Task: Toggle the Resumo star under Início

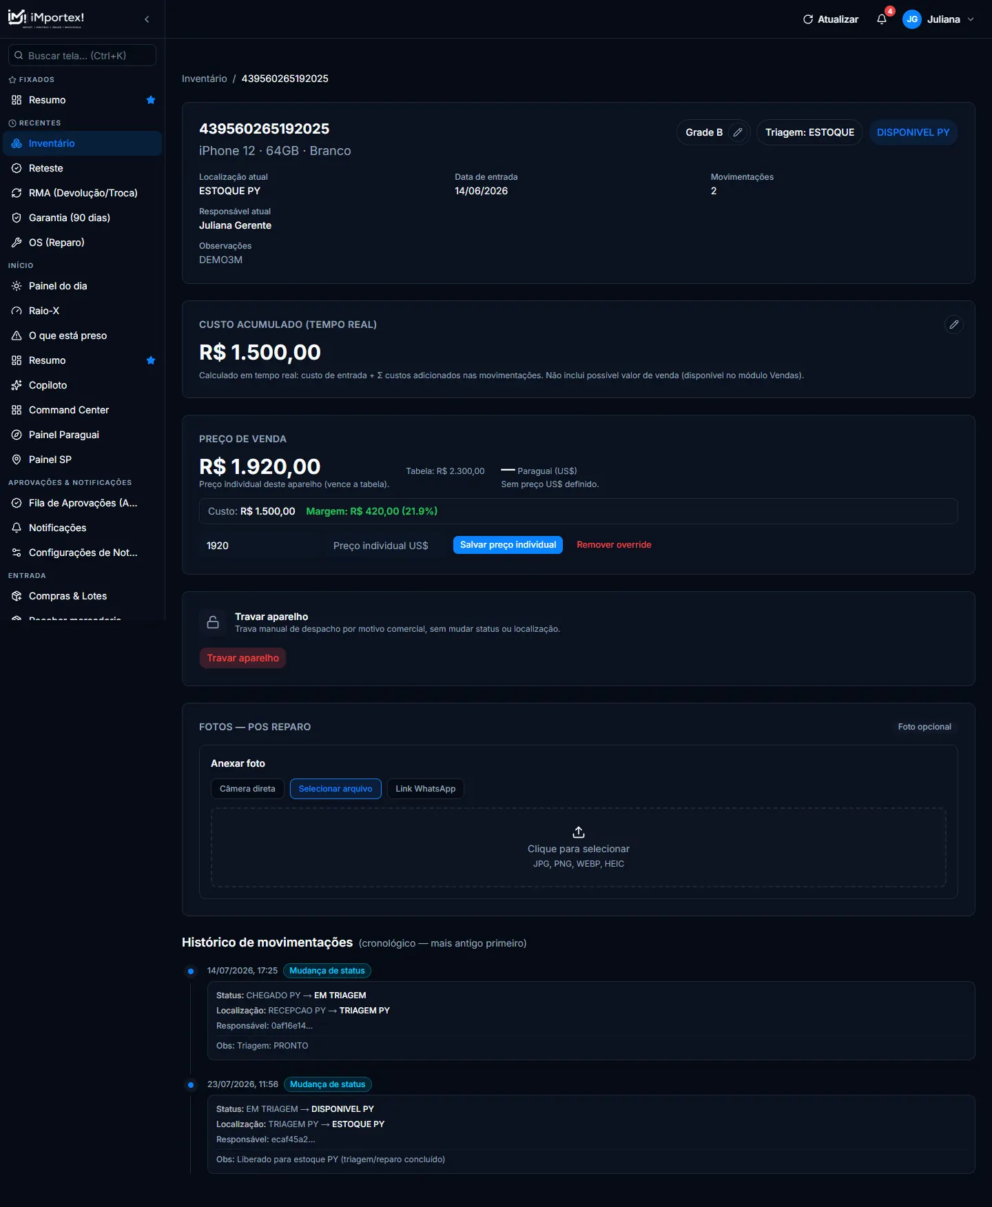Action: 151,360
